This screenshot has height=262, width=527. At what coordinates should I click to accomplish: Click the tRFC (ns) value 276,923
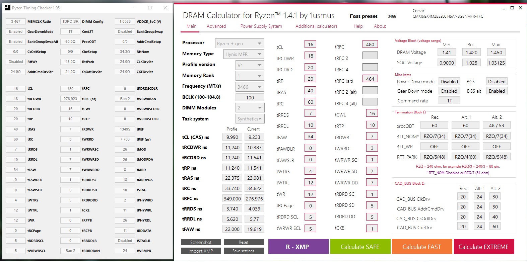[70, 99]
